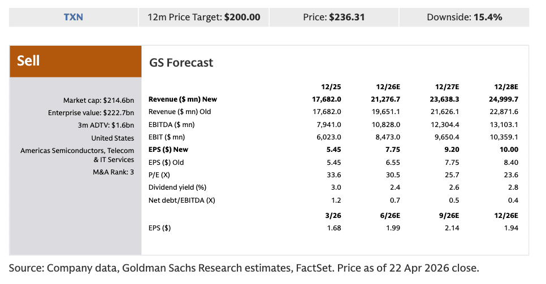Viewport: 546px width, 284px height.
Task: Click the EBITDA ($ mn) row label
Action: coord(171,124)
